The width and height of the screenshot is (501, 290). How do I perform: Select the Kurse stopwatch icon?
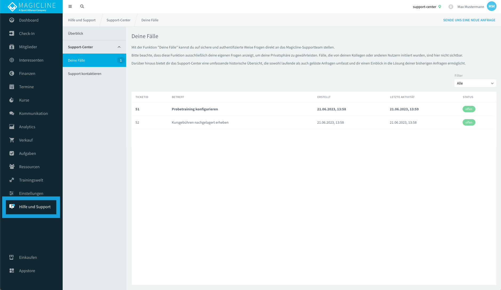click(12, 100)
